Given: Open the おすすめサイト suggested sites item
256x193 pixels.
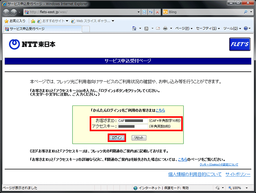Looking at the screenshot, I should pos(53,21).
